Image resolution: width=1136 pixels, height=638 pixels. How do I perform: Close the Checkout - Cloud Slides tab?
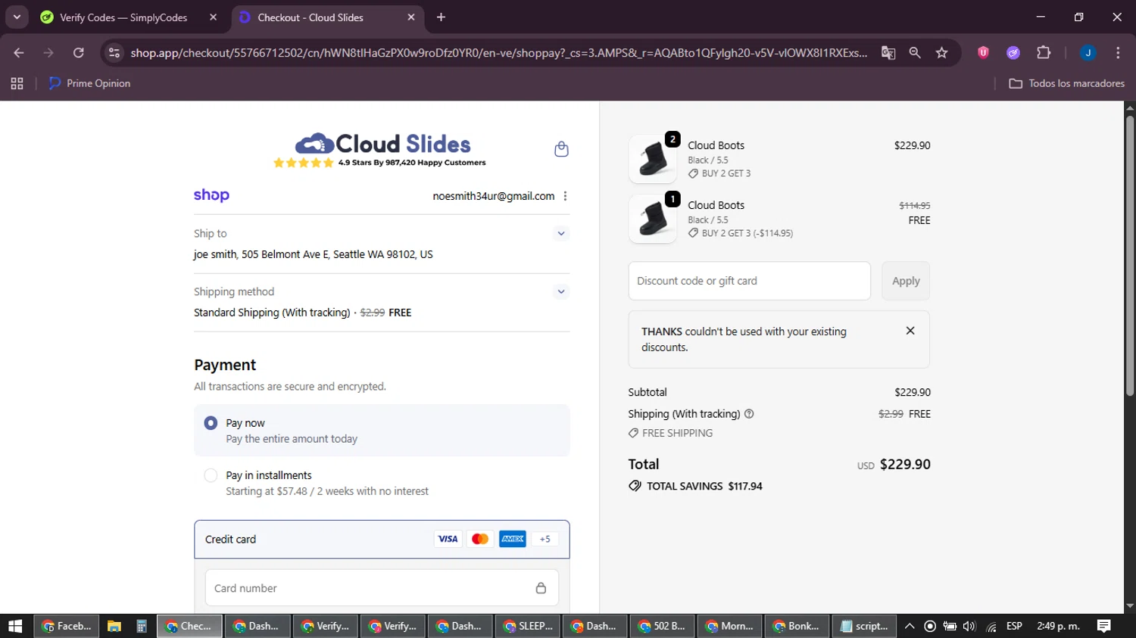[x=411, y=17]
